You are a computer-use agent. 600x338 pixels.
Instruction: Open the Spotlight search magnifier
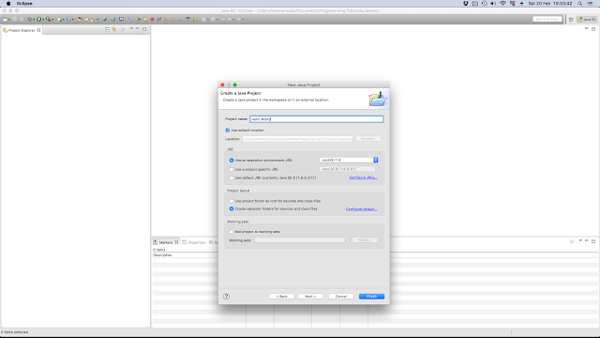point(580,4)
